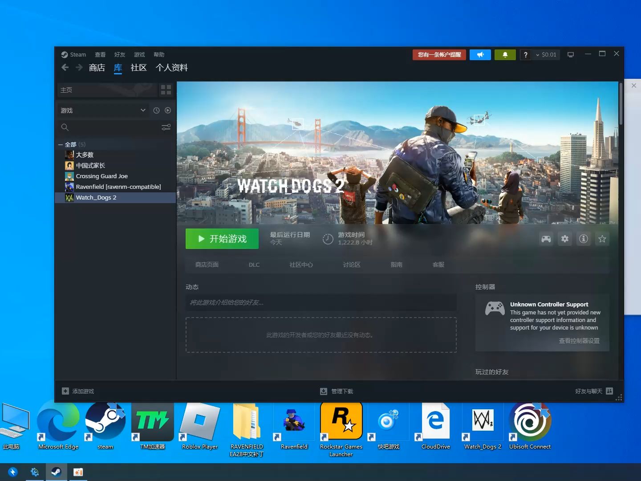The image size is (641, 481).
Task: Open the 快吧游戏 desktop shortcut
Action: tap(389, 426)
